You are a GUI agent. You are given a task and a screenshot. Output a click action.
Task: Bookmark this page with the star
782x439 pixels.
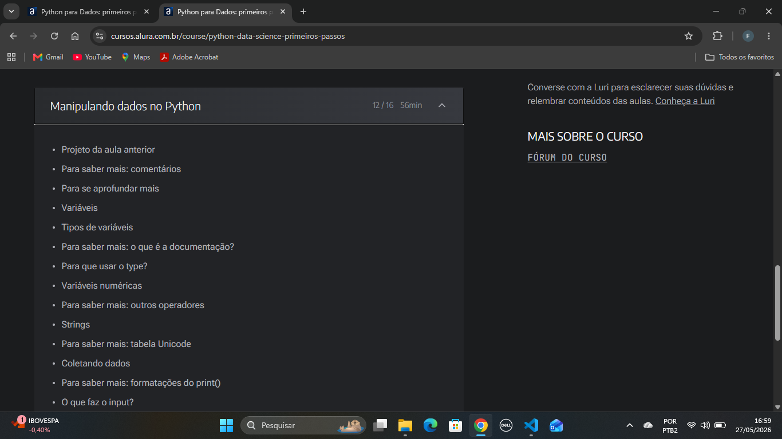point(689,36)
